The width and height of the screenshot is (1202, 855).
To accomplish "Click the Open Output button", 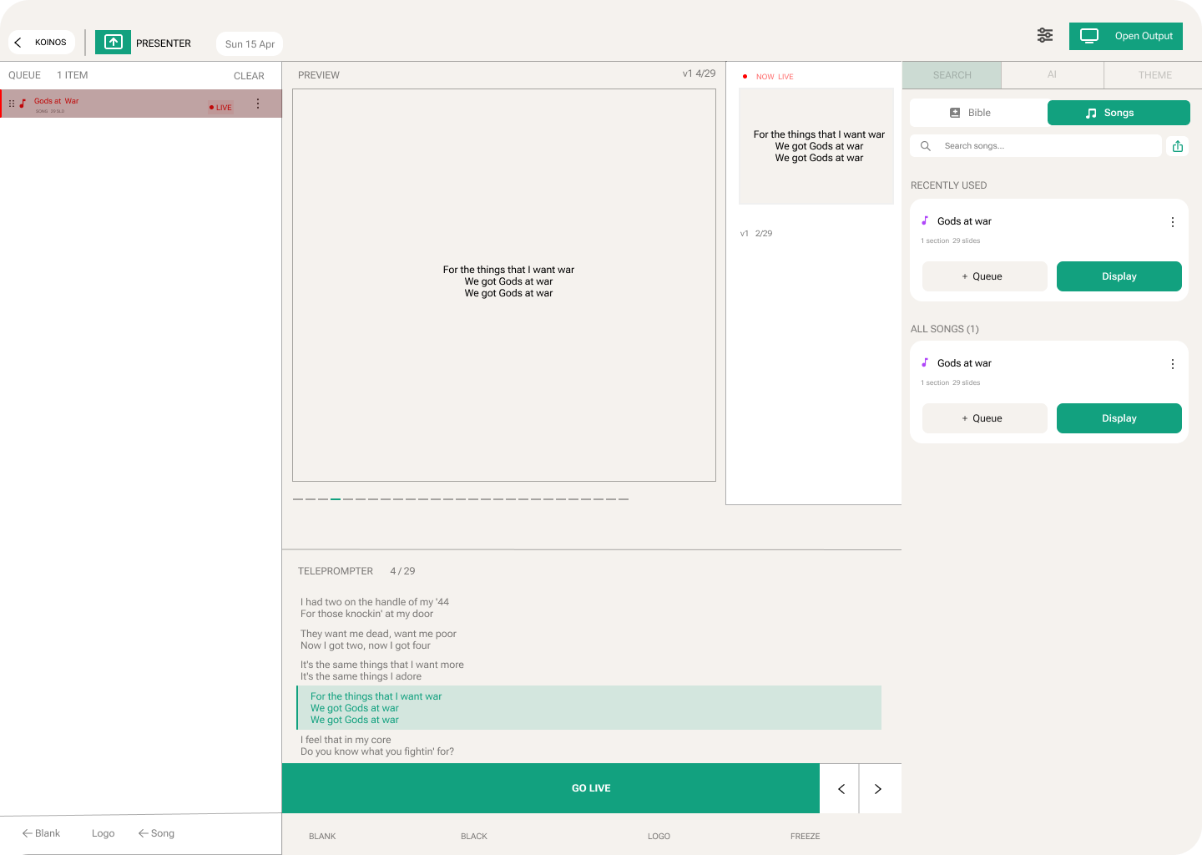I will click(x=1125, y=36).
